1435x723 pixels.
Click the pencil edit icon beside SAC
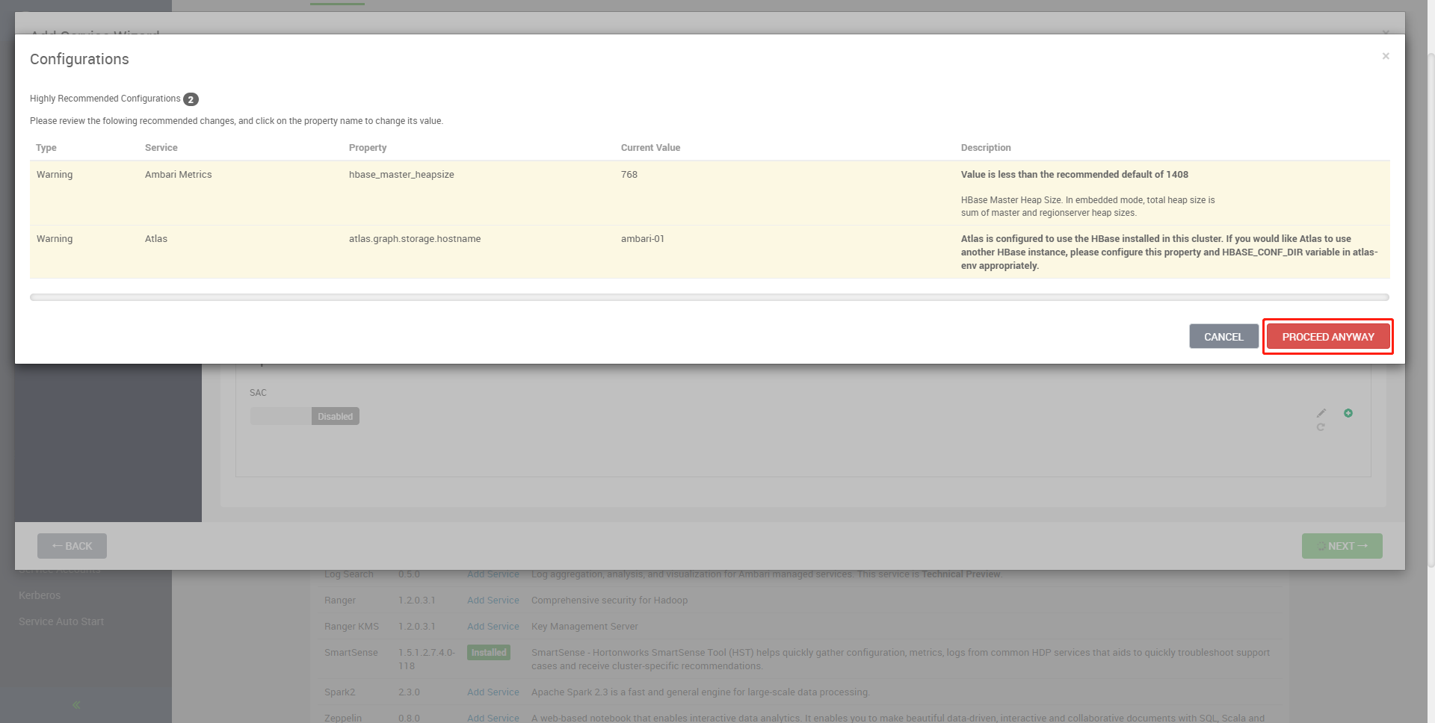pyautogui.click(x=1321, y=413)
